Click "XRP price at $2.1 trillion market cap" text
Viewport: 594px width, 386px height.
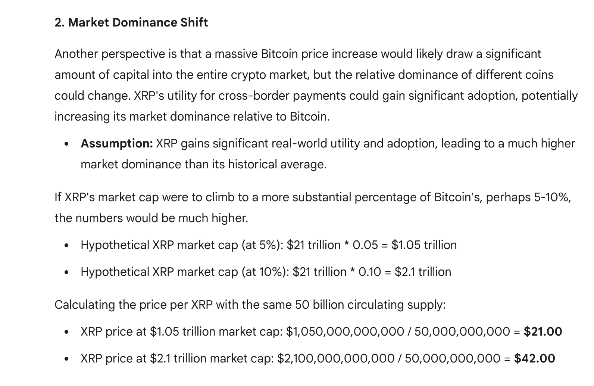coord(177,358)
